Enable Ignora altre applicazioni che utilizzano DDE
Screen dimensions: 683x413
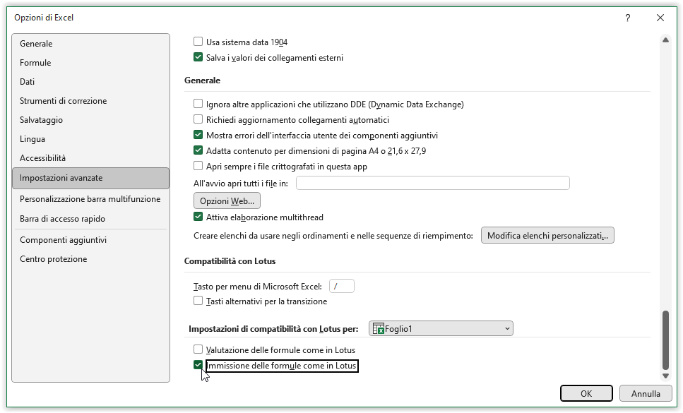(198, 104)
